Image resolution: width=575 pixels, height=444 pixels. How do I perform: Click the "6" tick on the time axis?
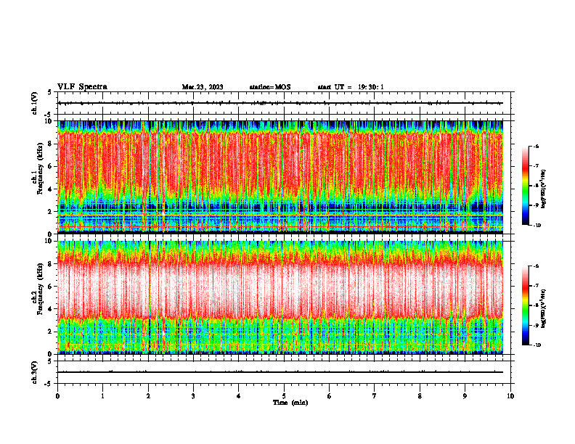330,396
